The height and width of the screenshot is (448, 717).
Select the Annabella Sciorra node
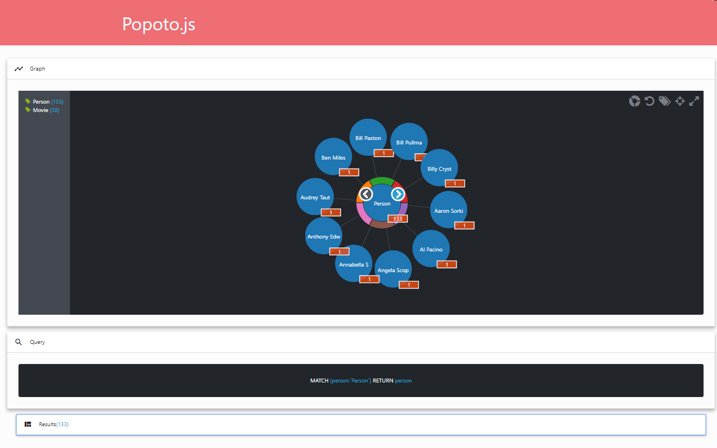click(x=354, y=264)
